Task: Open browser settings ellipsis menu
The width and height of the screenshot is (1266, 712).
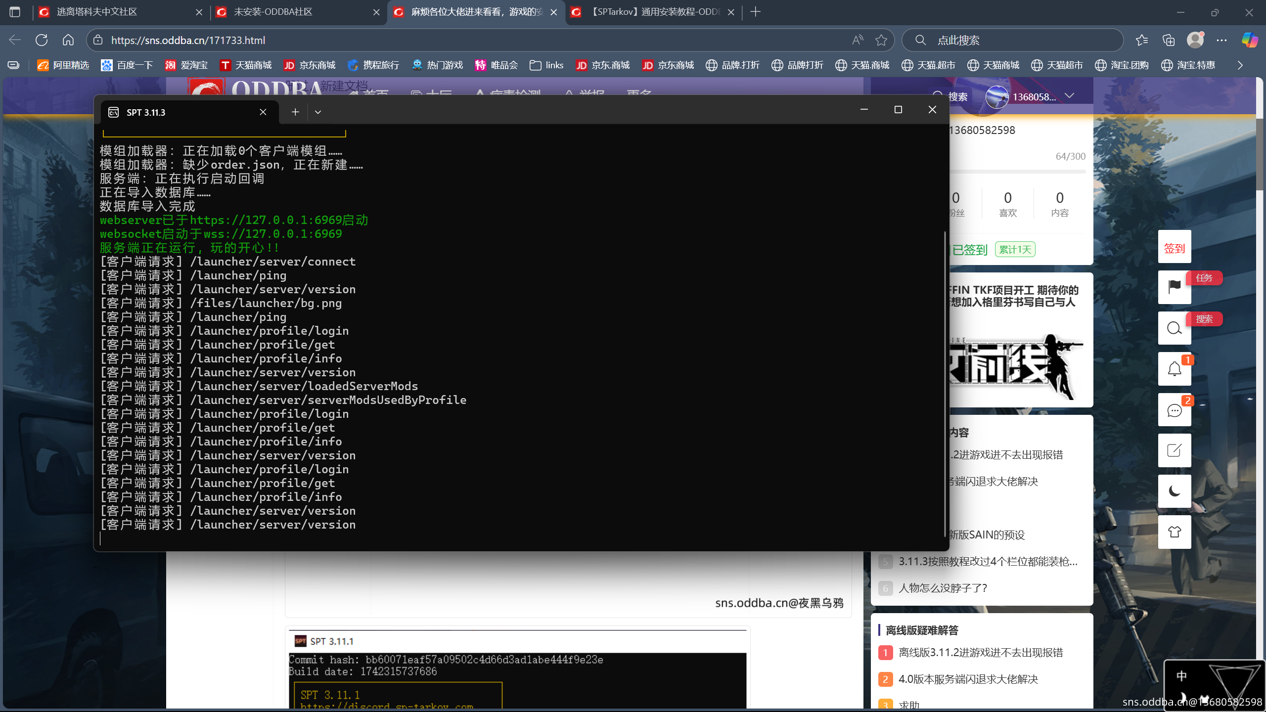Action: [1222, 40]
